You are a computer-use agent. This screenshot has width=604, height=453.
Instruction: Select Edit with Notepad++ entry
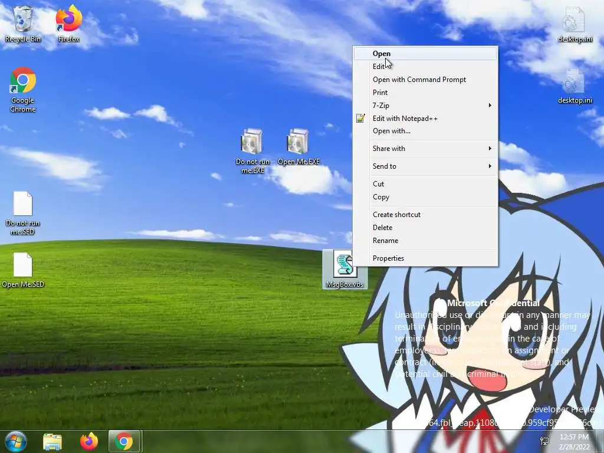coord(425,118)
